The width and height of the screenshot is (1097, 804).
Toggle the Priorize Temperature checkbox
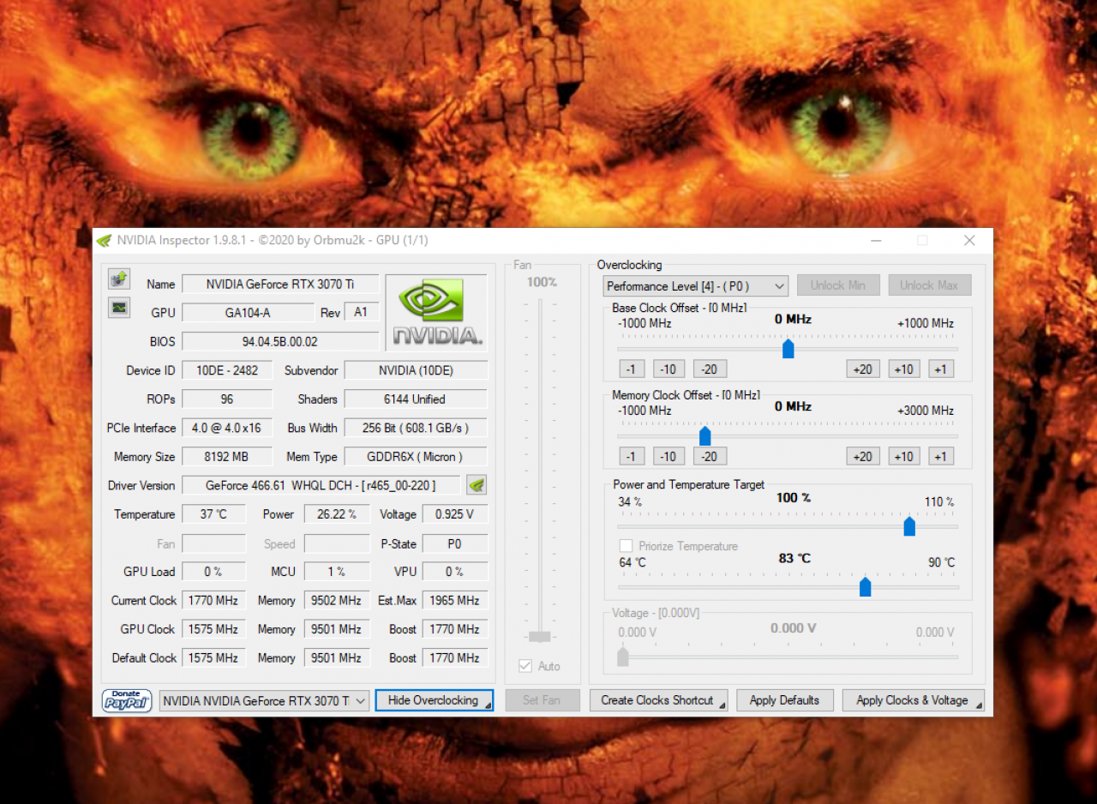626,546
